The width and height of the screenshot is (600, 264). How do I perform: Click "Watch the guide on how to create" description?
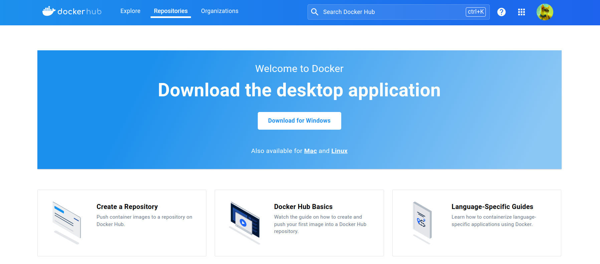click(x=320, y=224)
